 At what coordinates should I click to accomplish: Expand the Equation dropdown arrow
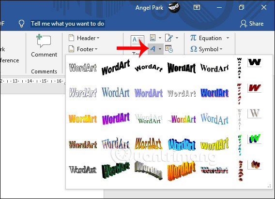[228, 38]
